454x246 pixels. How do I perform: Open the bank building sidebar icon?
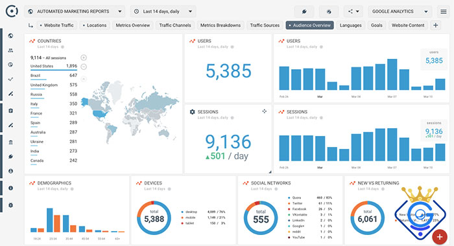coord(11,142)
